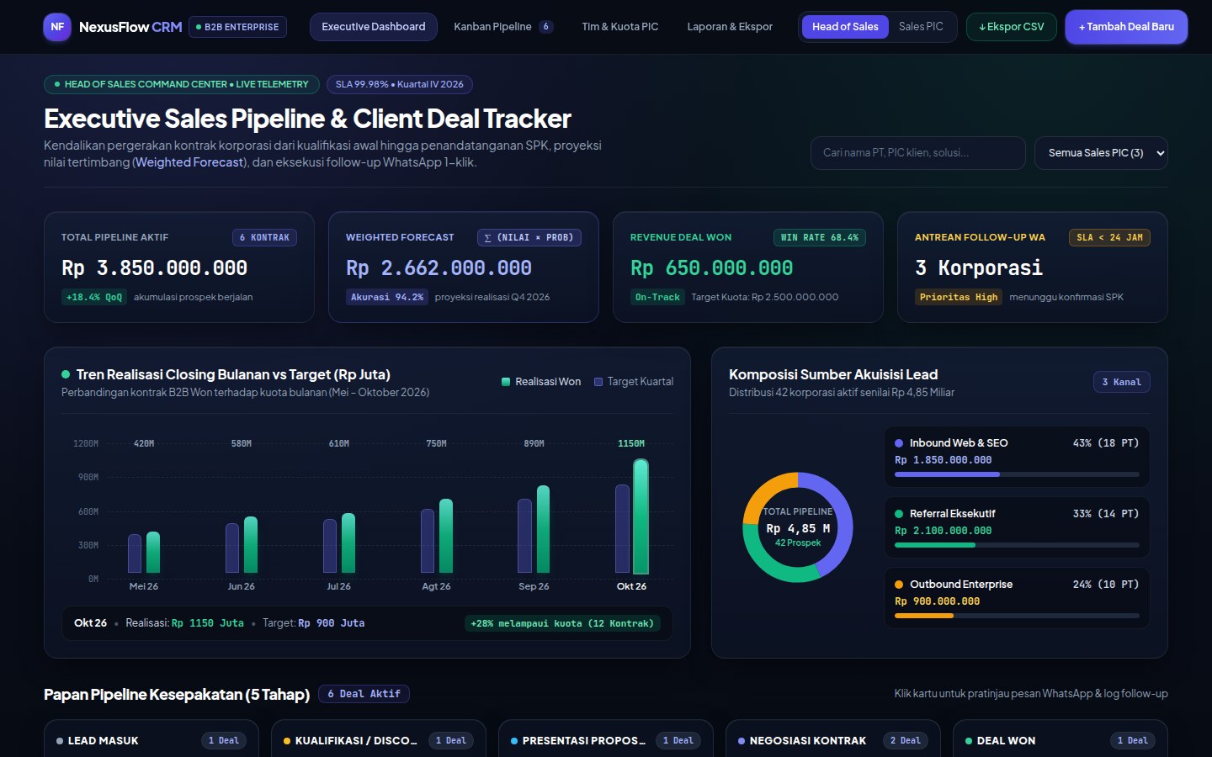Click Referral Eksekutif progress bar
The height and width of the screenshot is (757, 1212).
1017,545
